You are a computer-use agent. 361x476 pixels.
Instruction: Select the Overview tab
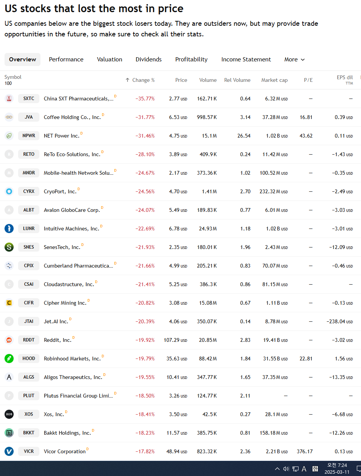click(x=23, y=60)
